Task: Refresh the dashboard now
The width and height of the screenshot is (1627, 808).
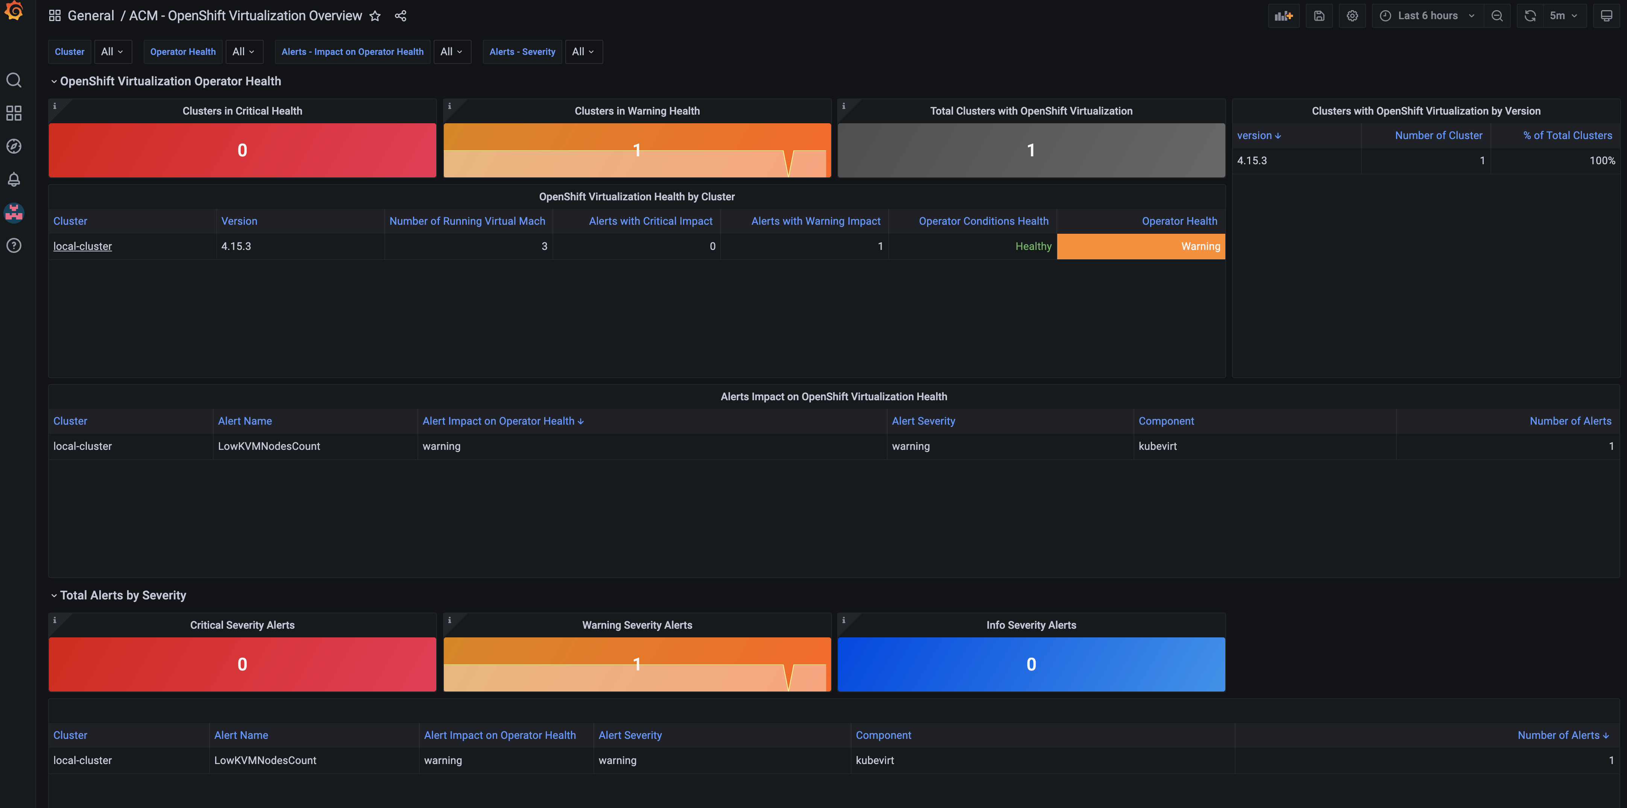Action: coord(1530,16)
